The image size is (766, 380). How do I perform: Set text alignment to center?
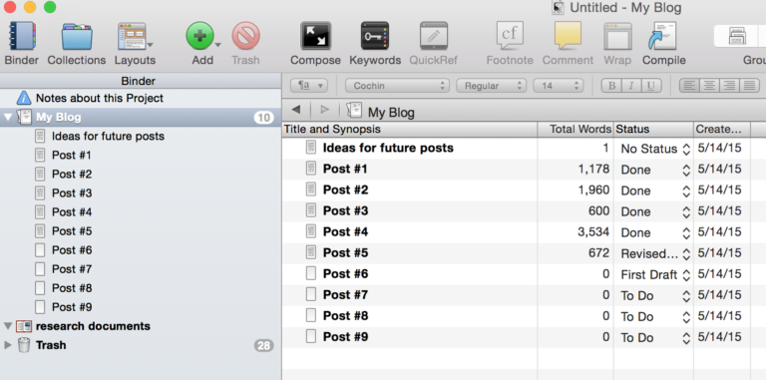709,86
